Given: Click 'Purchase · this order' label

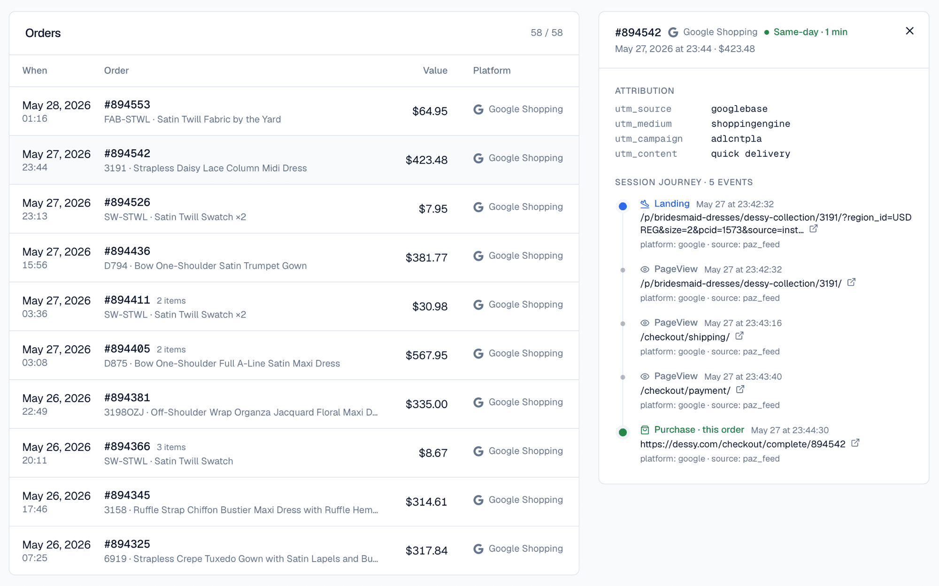Looking at the screenshot, I should (x=699, y=430).
